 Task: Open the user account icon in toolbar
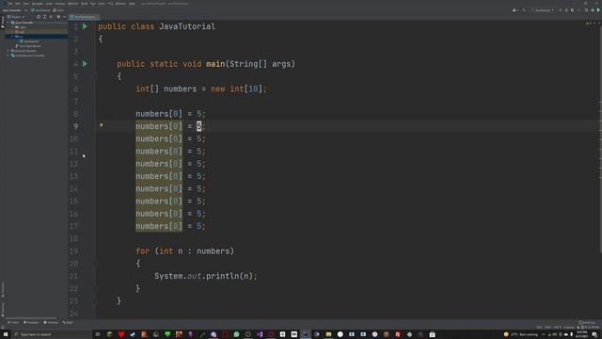point(515,10)
